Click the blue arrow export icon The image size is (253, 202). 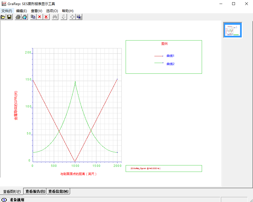click(79, 17)
